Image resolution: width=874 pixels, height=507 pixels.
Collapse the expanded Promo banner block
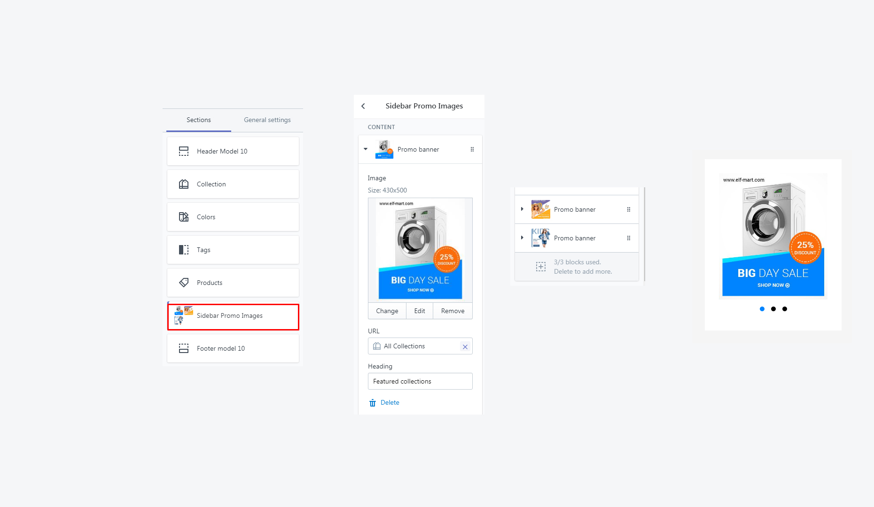(366, 149)
